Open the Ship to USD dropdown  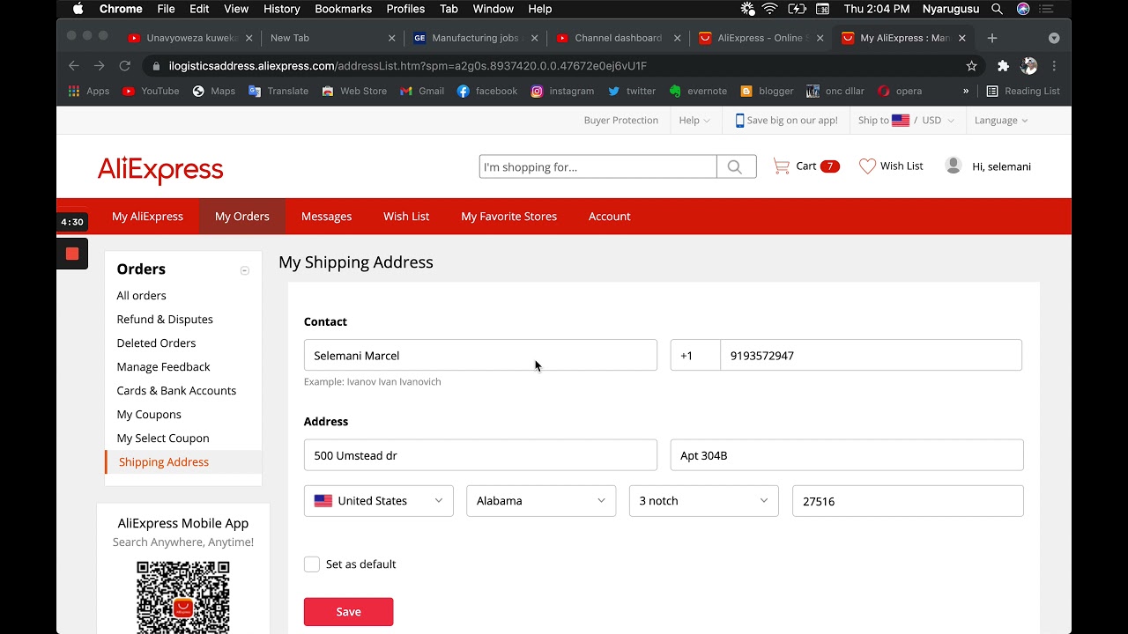coord(906,121)
